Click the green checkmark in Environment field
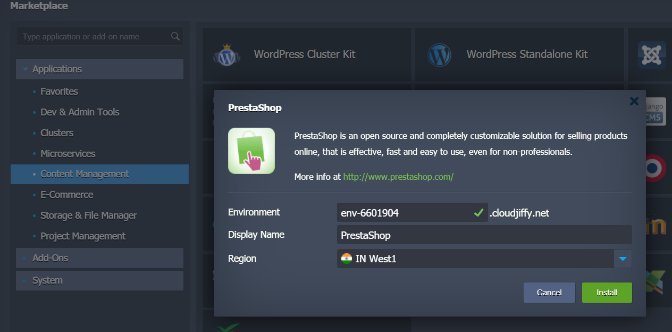 pos(478,213)
